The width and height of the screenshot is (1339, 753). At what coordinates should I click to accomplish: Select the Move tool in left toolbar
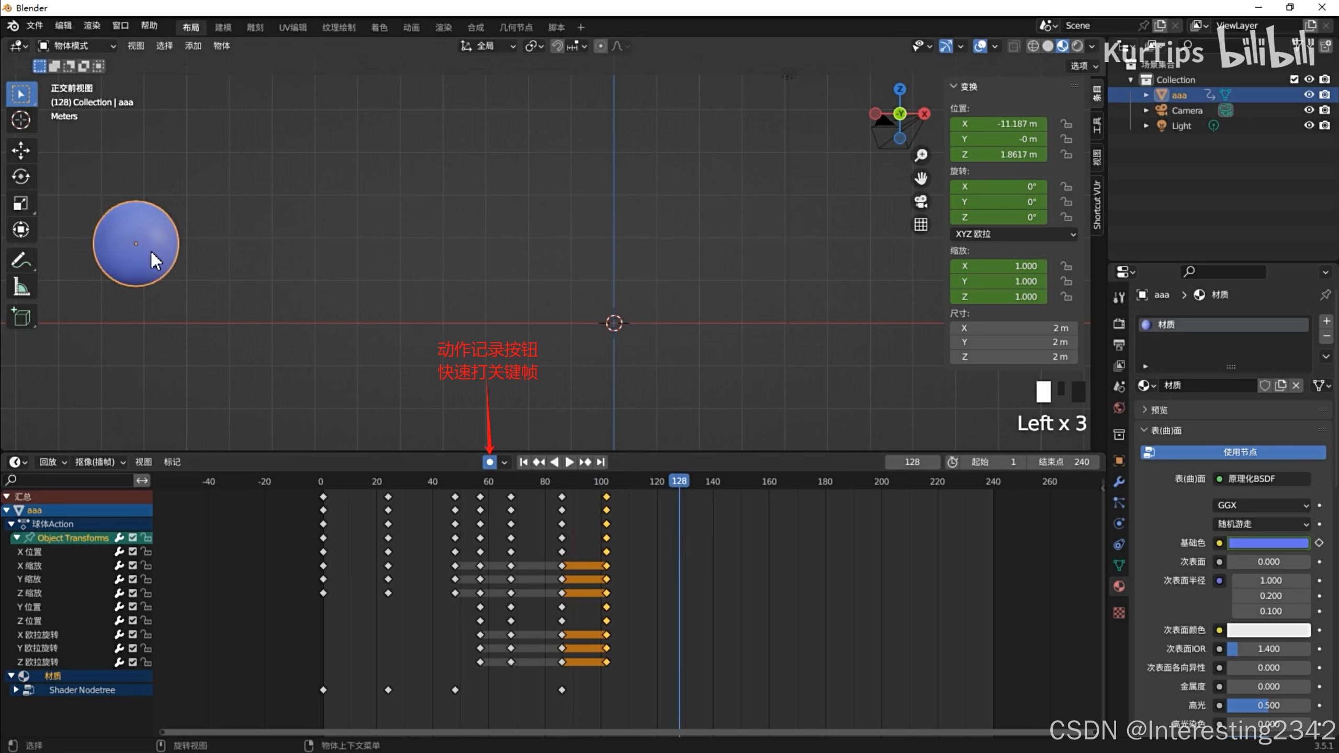[21, 151]
